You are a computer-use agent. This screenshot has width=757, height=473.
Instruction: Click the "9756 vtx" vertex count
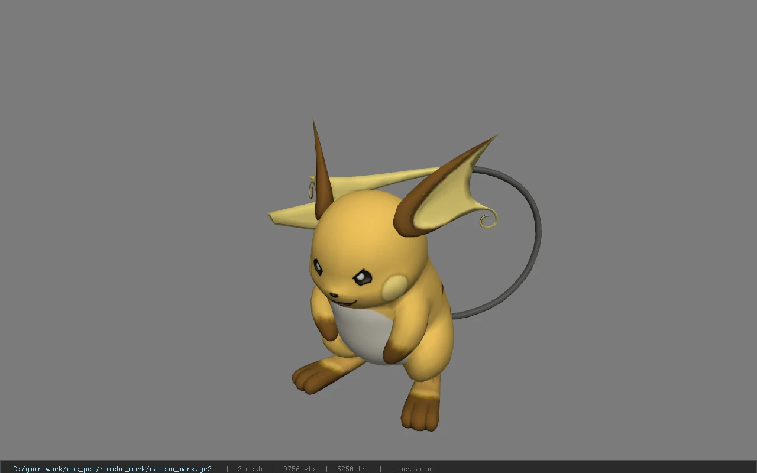[x=299, y=469]
